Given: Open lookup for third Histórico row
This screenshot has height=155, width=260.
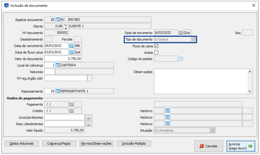Looking at the screenshot, I should click(167, 124).
